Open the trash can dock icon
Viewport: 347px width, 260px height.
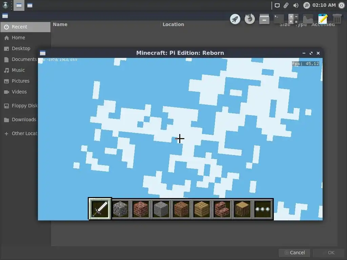[x=337, y=19]
